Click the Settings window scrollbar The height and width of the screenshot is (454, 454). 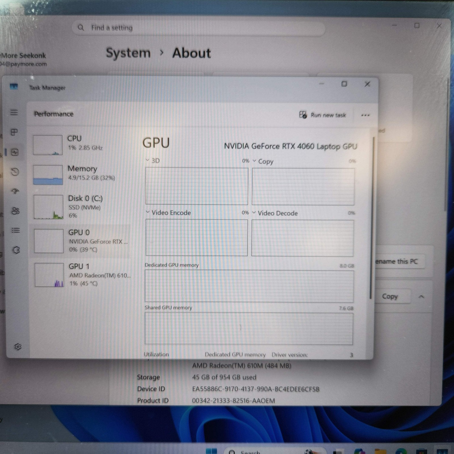point(447,144)
